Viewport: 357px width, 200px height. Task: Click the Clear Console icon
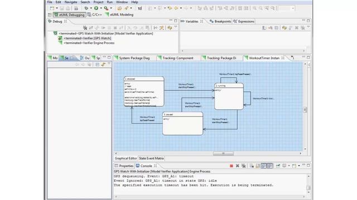tap(252, 166)
